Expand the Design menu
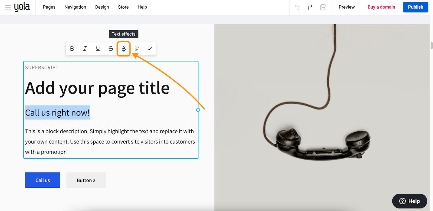The width and height of the screenshot is (433, 211). (102, 7)
